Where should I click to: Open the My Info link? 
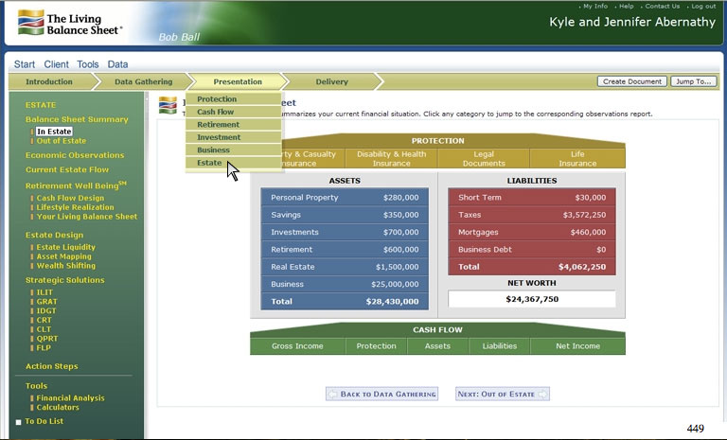pyautogui.click(x=594, y=6)
